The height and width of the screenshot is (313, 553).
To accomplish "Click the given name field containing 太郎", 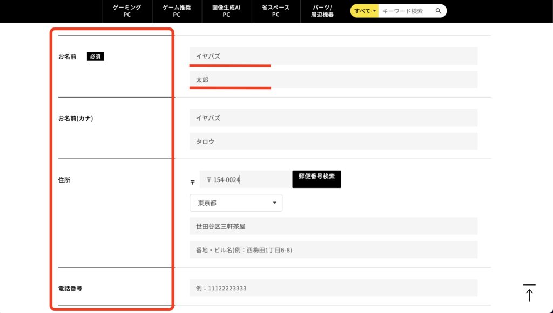I will pyautogui.click(x=334, y=80).
